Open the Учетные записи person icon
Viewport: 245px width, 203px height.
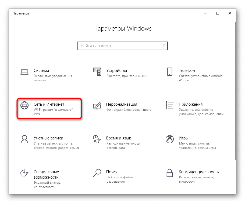point(24,139)
